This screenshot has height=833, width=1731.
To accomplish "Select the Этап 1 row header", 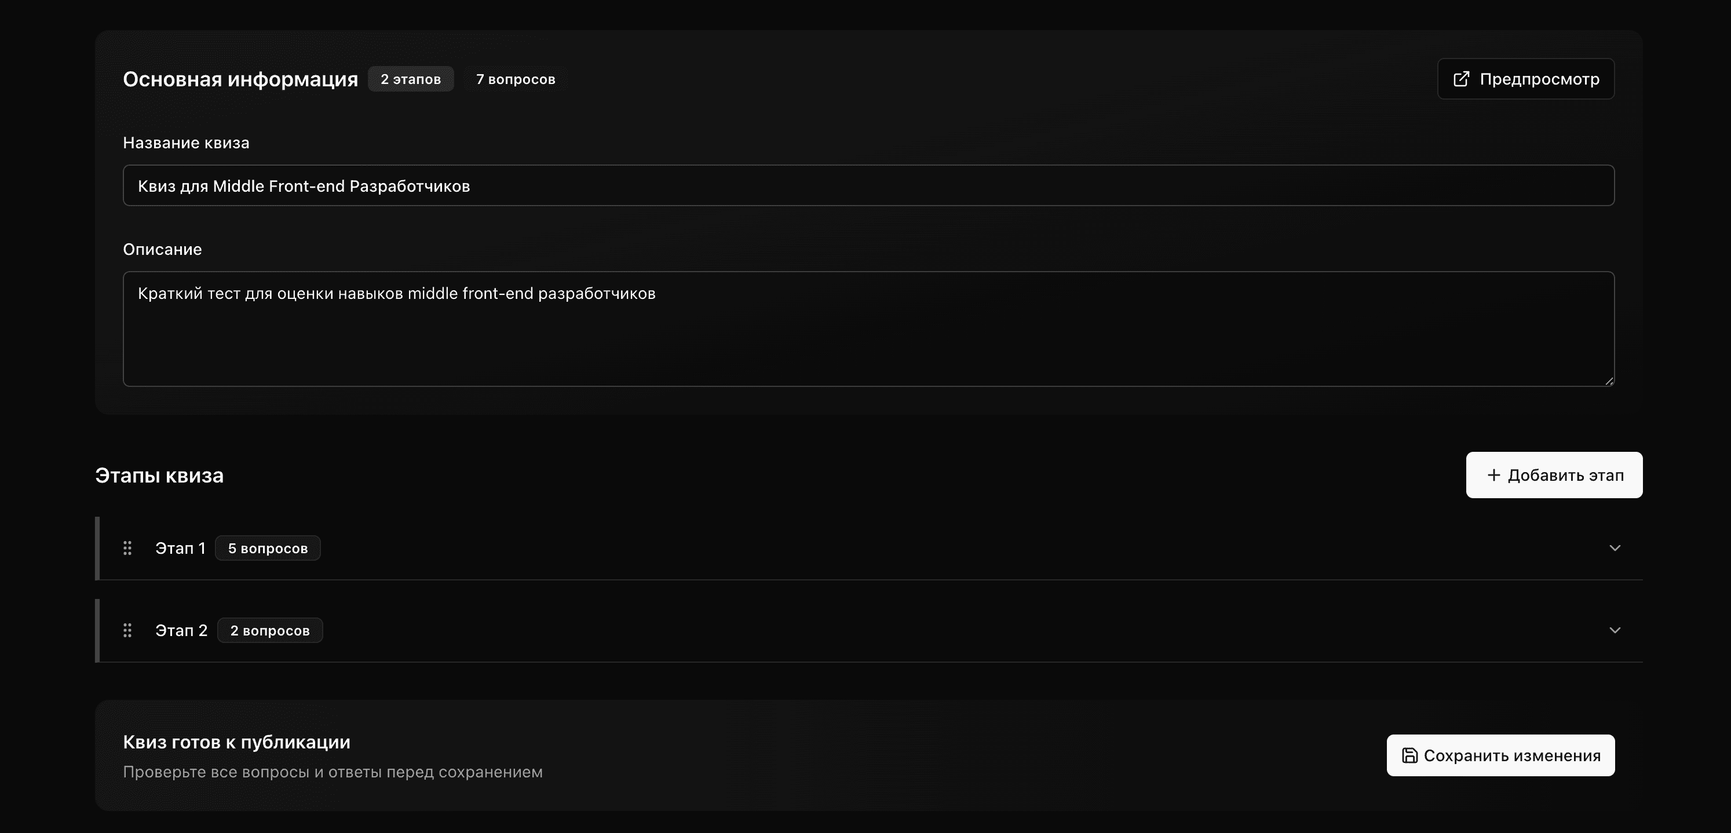I will [x=181, y=548].
